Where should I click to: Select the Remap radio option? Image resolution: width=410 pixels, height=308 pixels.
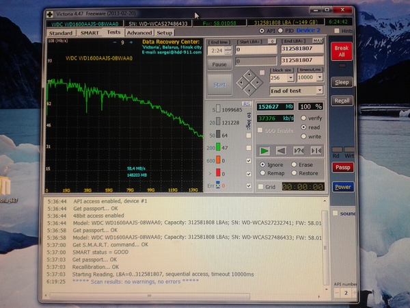(x=262, y=173)
